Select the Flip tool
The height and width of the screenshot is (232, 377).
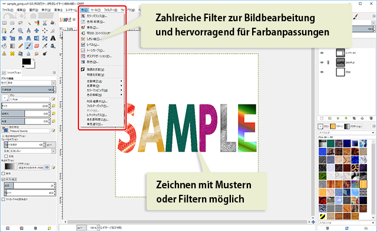[x=37, y=38]
